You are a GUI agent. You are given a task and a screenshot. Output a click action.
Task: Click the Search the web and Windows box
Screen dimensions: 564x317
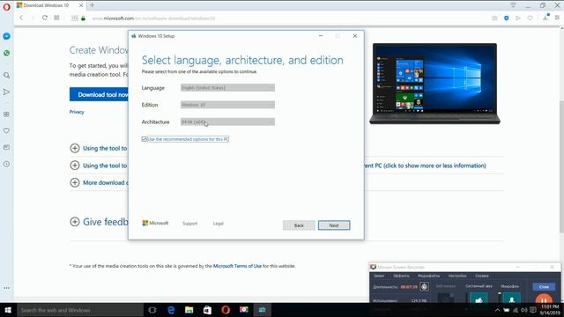pos(80,310)
